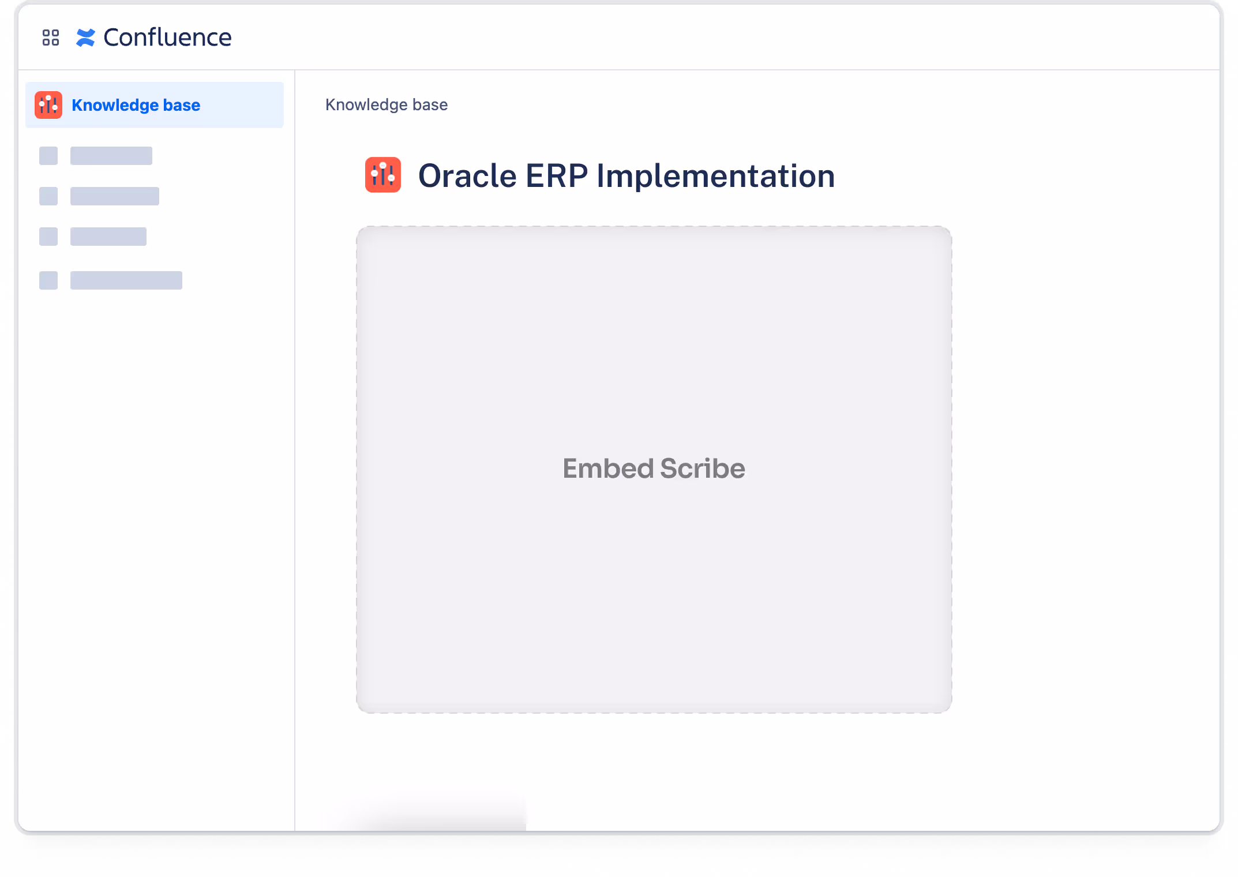Image resolution: width=1238 pixels, height=877 pixels.
Task: Click blank sidebar area below placeholder items
Action: click(x=156, y=519)
